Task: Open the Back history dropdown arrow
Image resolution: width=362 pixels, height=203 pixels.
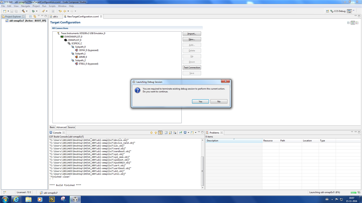Action: (68, 11)
